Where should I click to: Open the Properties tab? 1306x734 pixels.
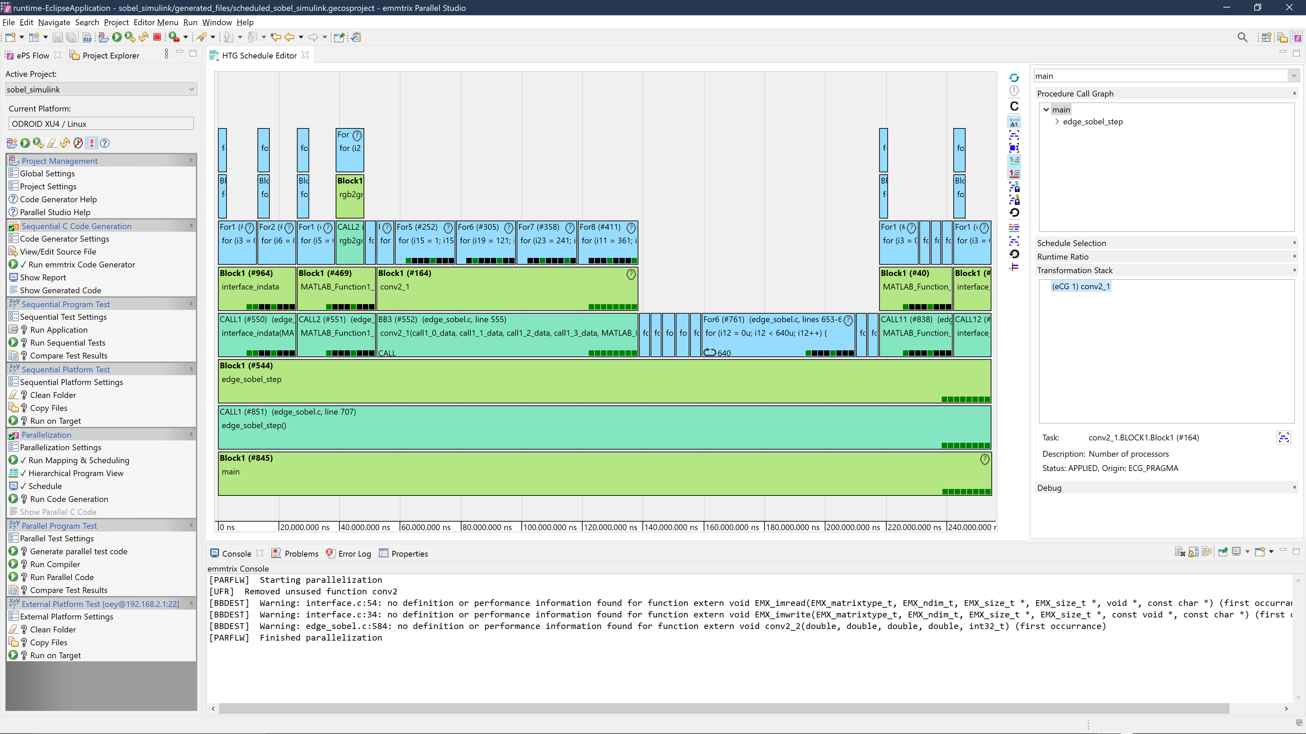pyautogui.click(x=404, y=553)
